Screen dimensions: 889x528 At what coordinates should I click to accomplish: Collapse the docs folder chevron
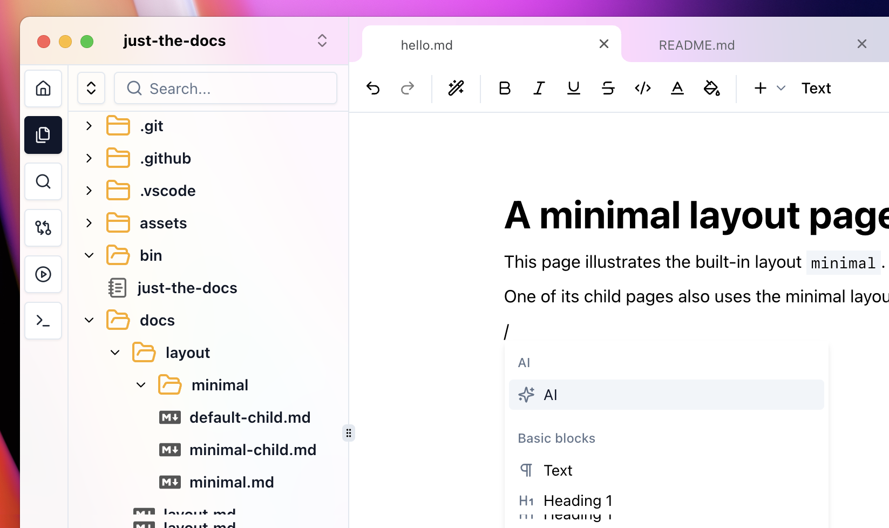coord(89,320)
